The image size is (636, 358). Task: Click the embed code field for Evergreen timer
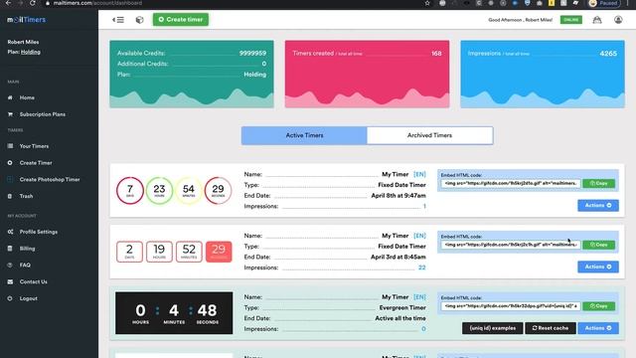tap(511, 306)
